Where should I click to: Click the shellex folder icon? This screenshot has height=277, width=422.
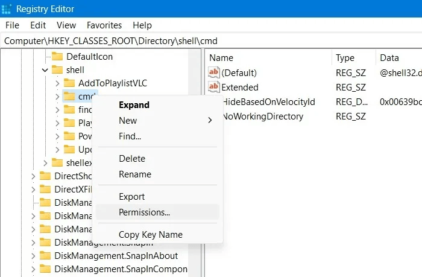(57, 162)
